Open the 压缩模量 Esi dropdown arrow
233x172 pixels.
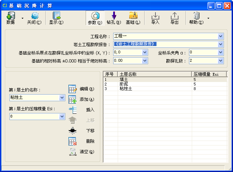[x=62, y=117]
